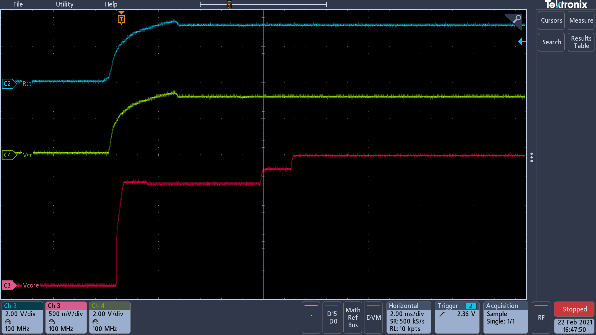Select the Rst waveform label
The height and width of the screenshot is (335, 596).
coord(27,84)
